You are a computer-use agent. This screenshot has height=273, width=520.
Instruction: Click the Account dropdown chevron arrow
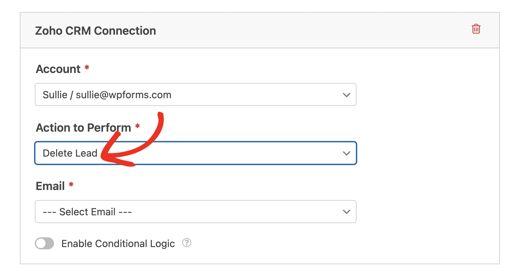346,95
